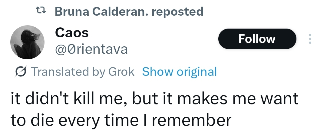Viewport: 327px width, 136px height.
Task: Click the name Bruna Calderan
Action: click(x=101, y=12)
